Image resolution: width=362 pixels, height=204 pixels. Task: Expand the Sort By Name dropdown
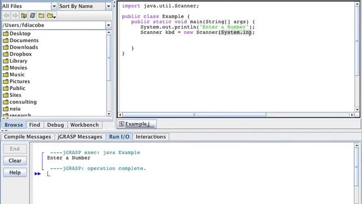point(108,6)
